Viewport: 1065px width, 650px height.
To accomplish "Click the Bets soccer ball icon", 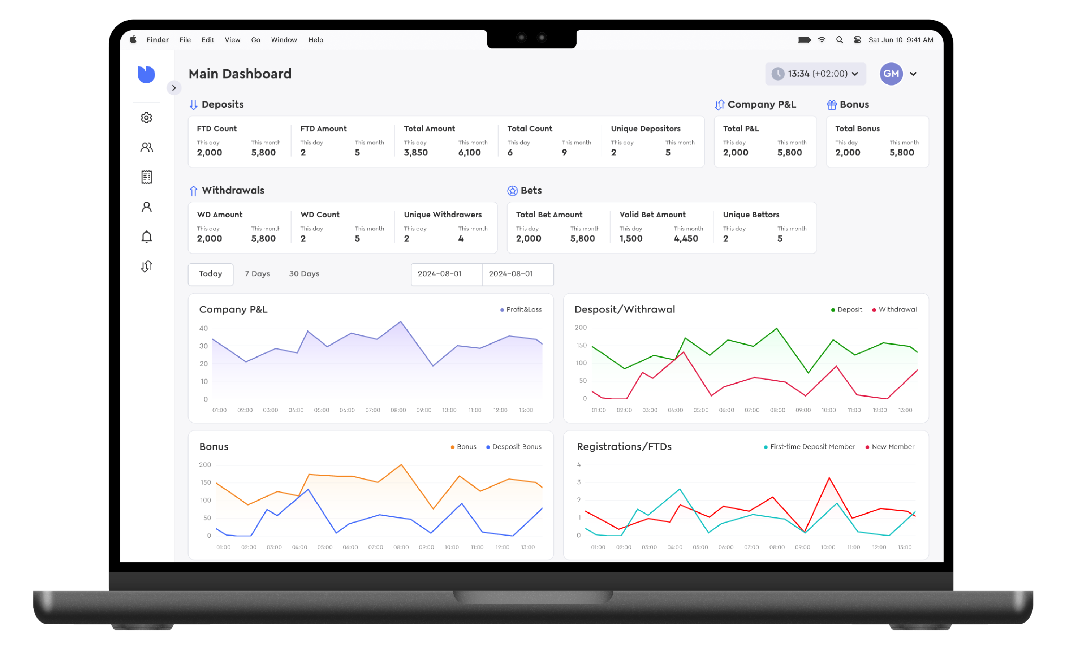I will point(512,191).
